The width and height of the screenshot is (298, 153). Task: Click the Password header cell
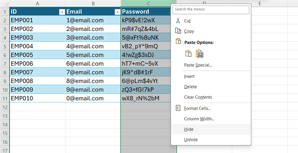pyautogui.click(x=146, y=12)
